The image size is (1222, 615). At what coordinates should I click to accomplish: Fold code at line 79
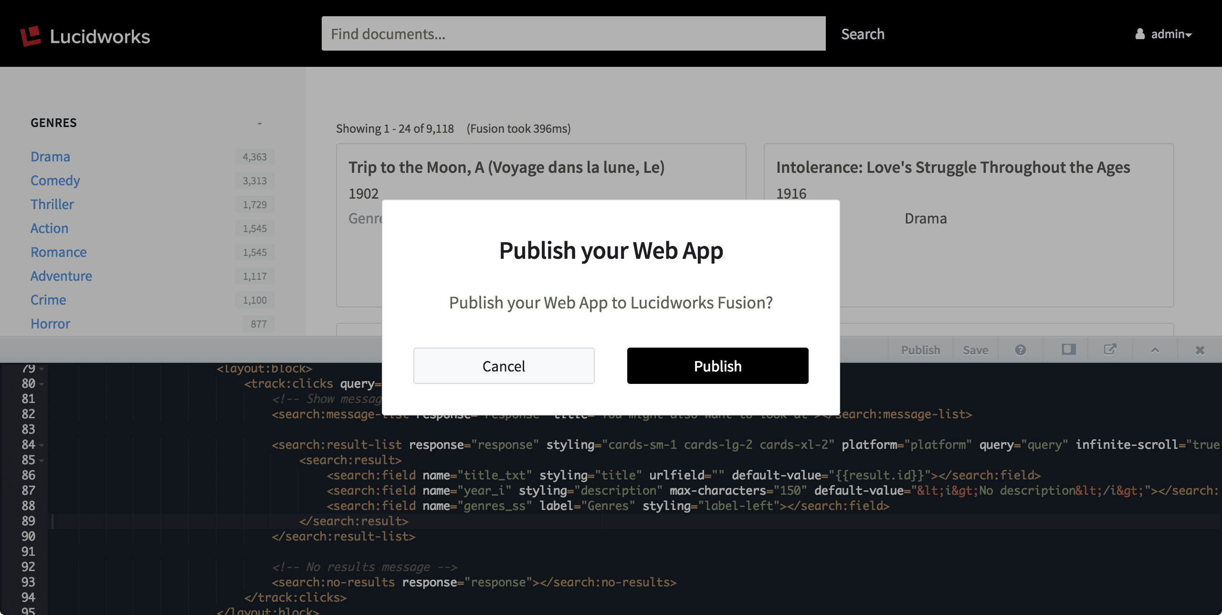point(42,369)
